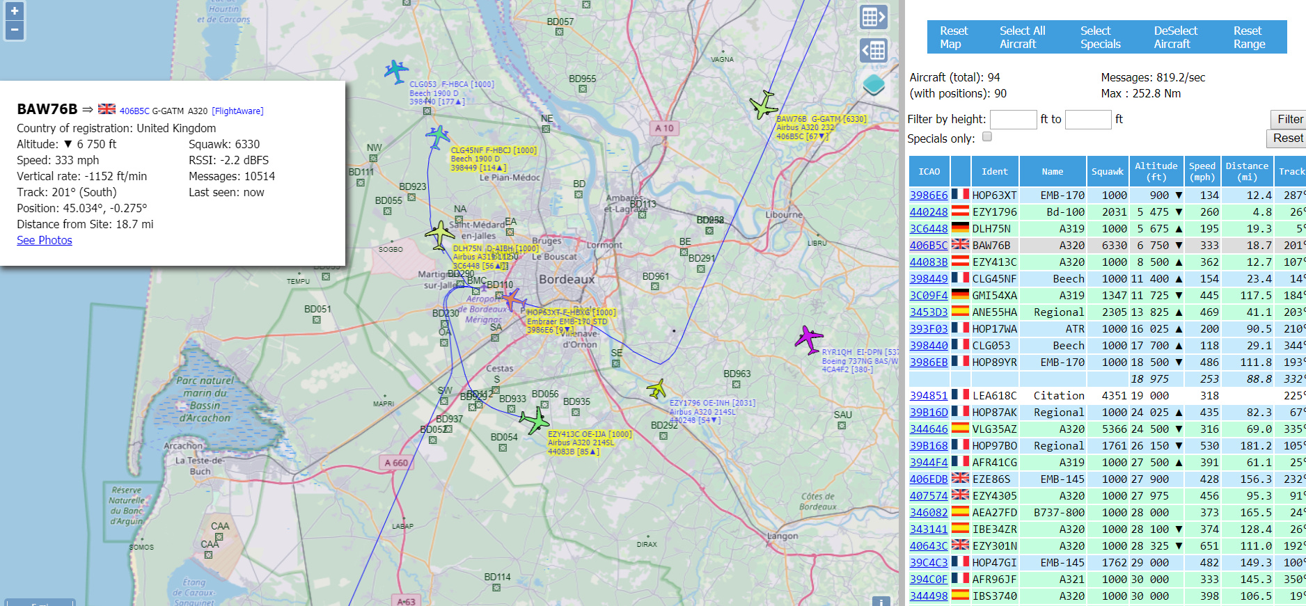Screen dimensions: 1306x606
Task: Select the magenta RYR1QH aircraft icon
Action: [808, 339]
